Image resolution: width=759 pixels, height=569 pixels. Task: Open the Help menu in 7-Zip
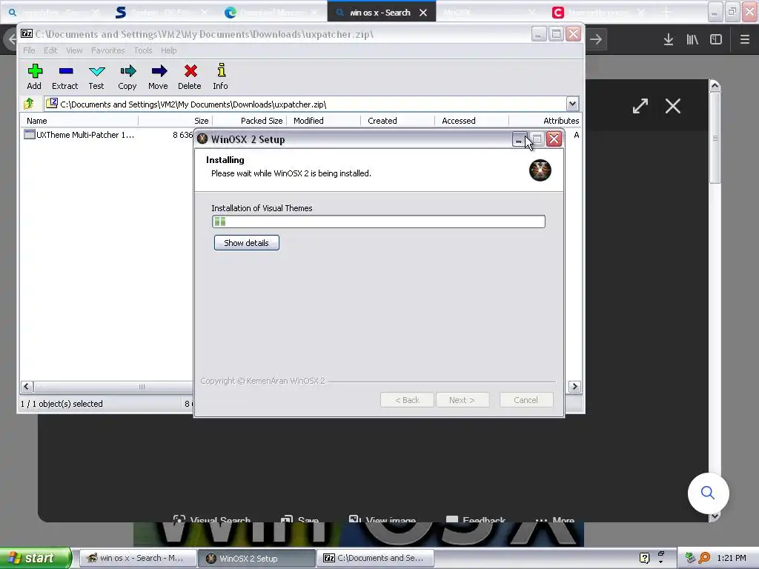coord(168,50)
